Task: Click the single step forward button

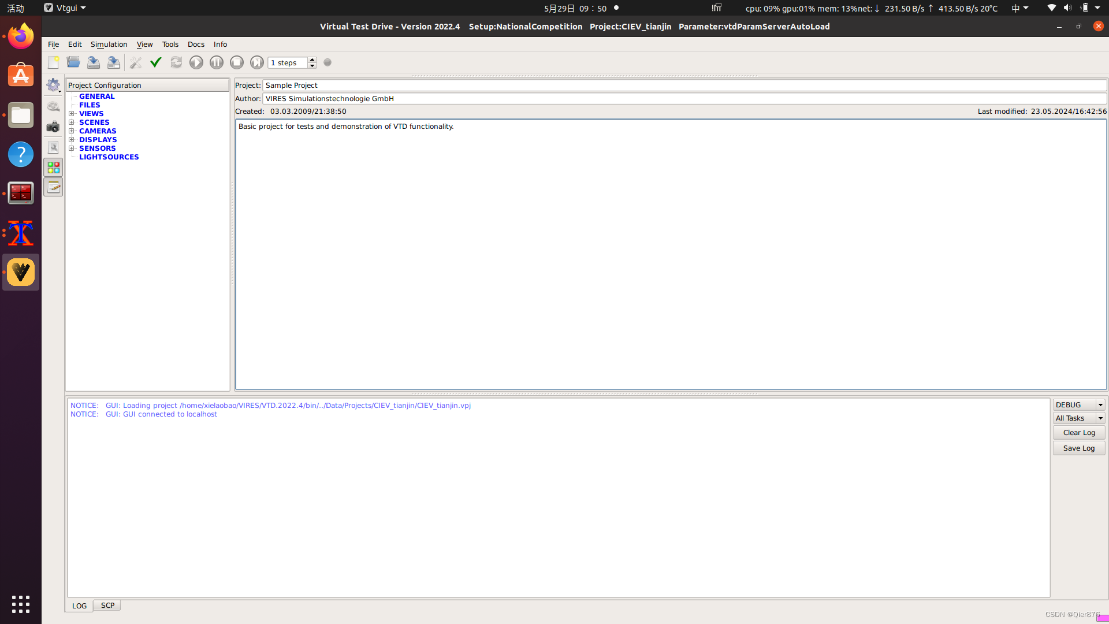Action: [x=257, y=62]
